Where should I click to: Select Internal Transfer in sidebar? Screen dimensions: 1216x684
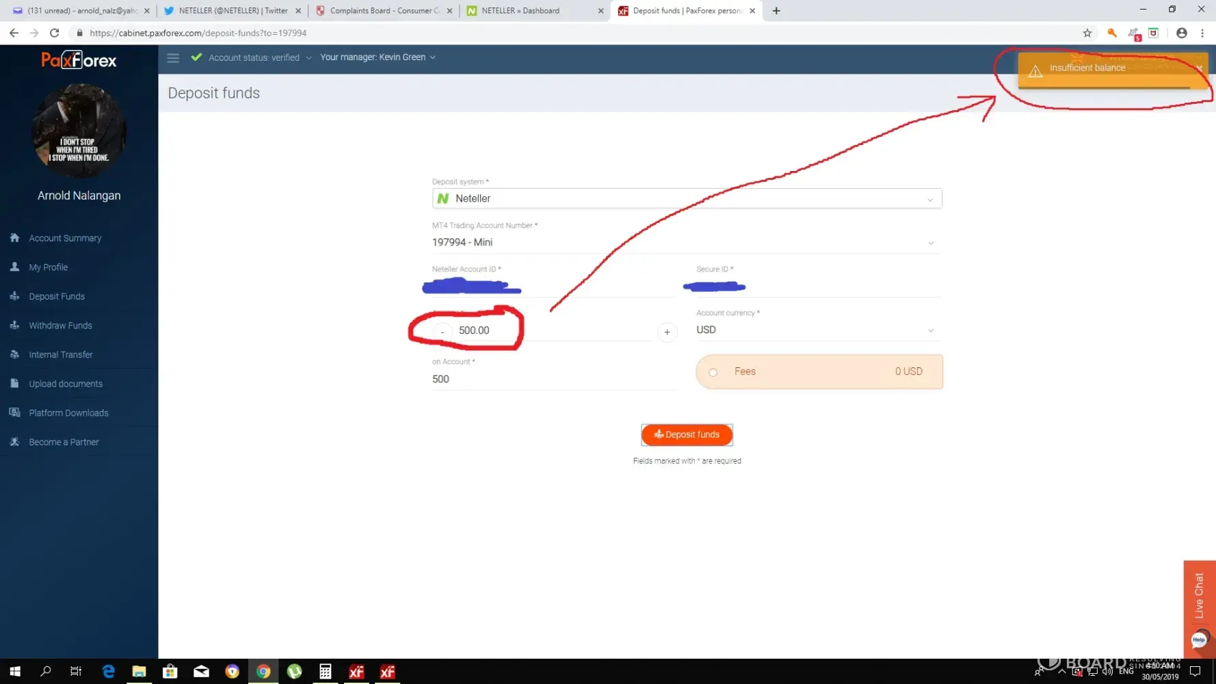tap(60, 354)
